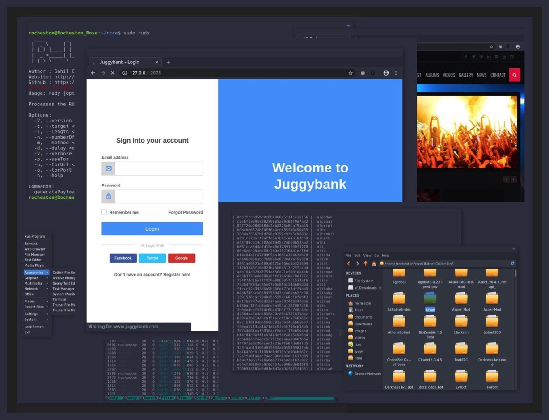Open the DarkIRC folder

[x=461, y=352]
